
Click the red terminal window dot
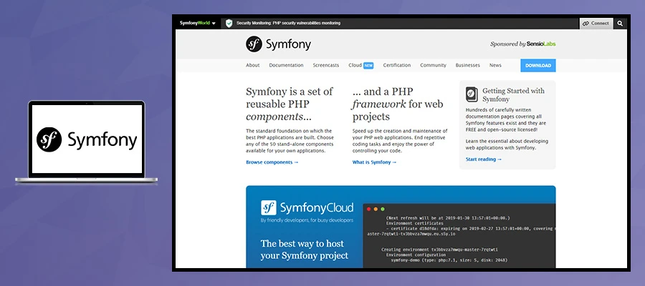pyautogui.click(x=368, y=209)
